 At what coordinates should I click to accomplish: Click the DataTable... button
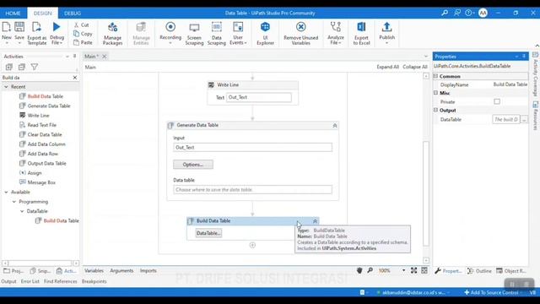click(x=208, y=233)
